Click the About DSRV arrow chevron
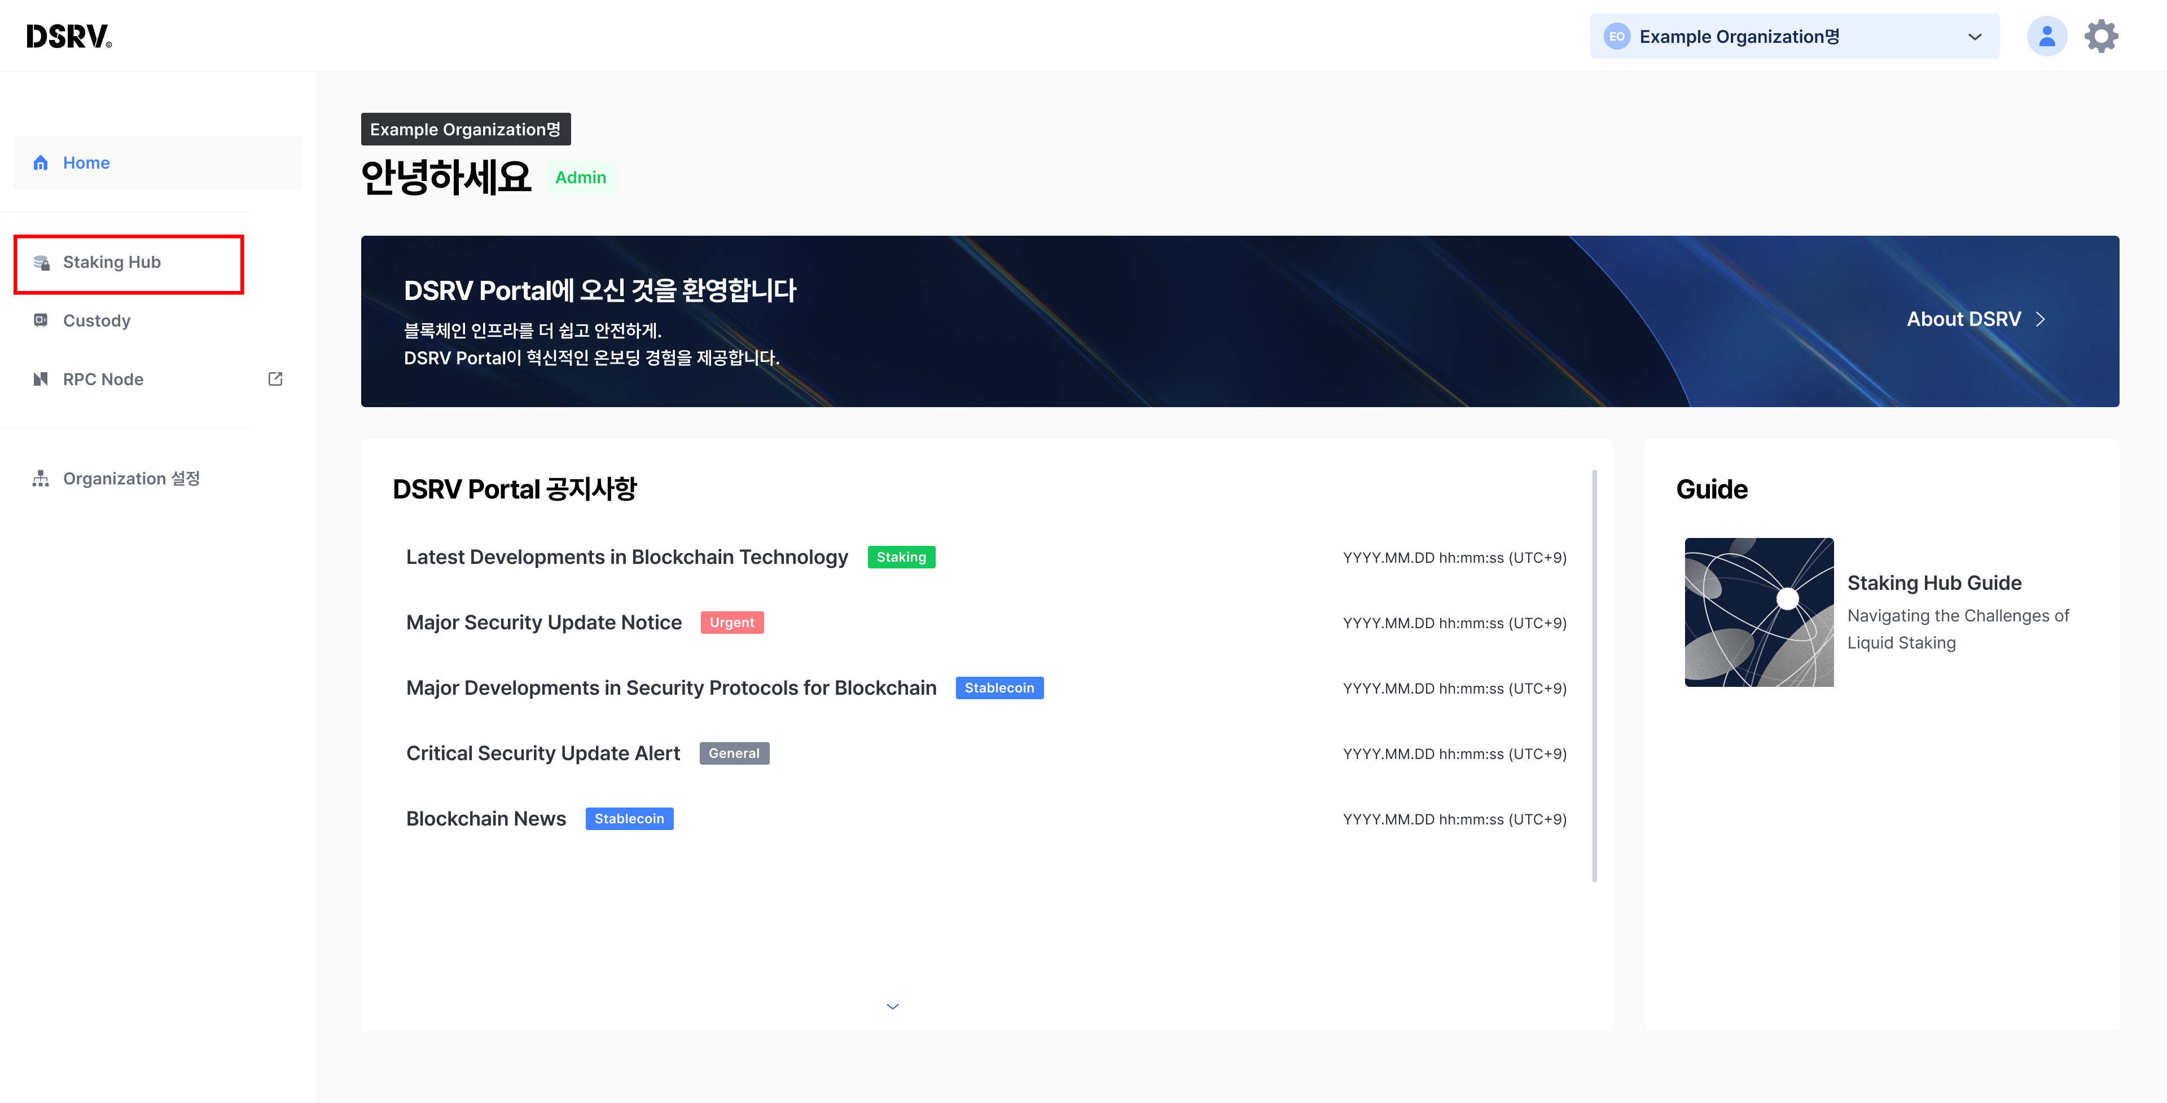 2040,320
